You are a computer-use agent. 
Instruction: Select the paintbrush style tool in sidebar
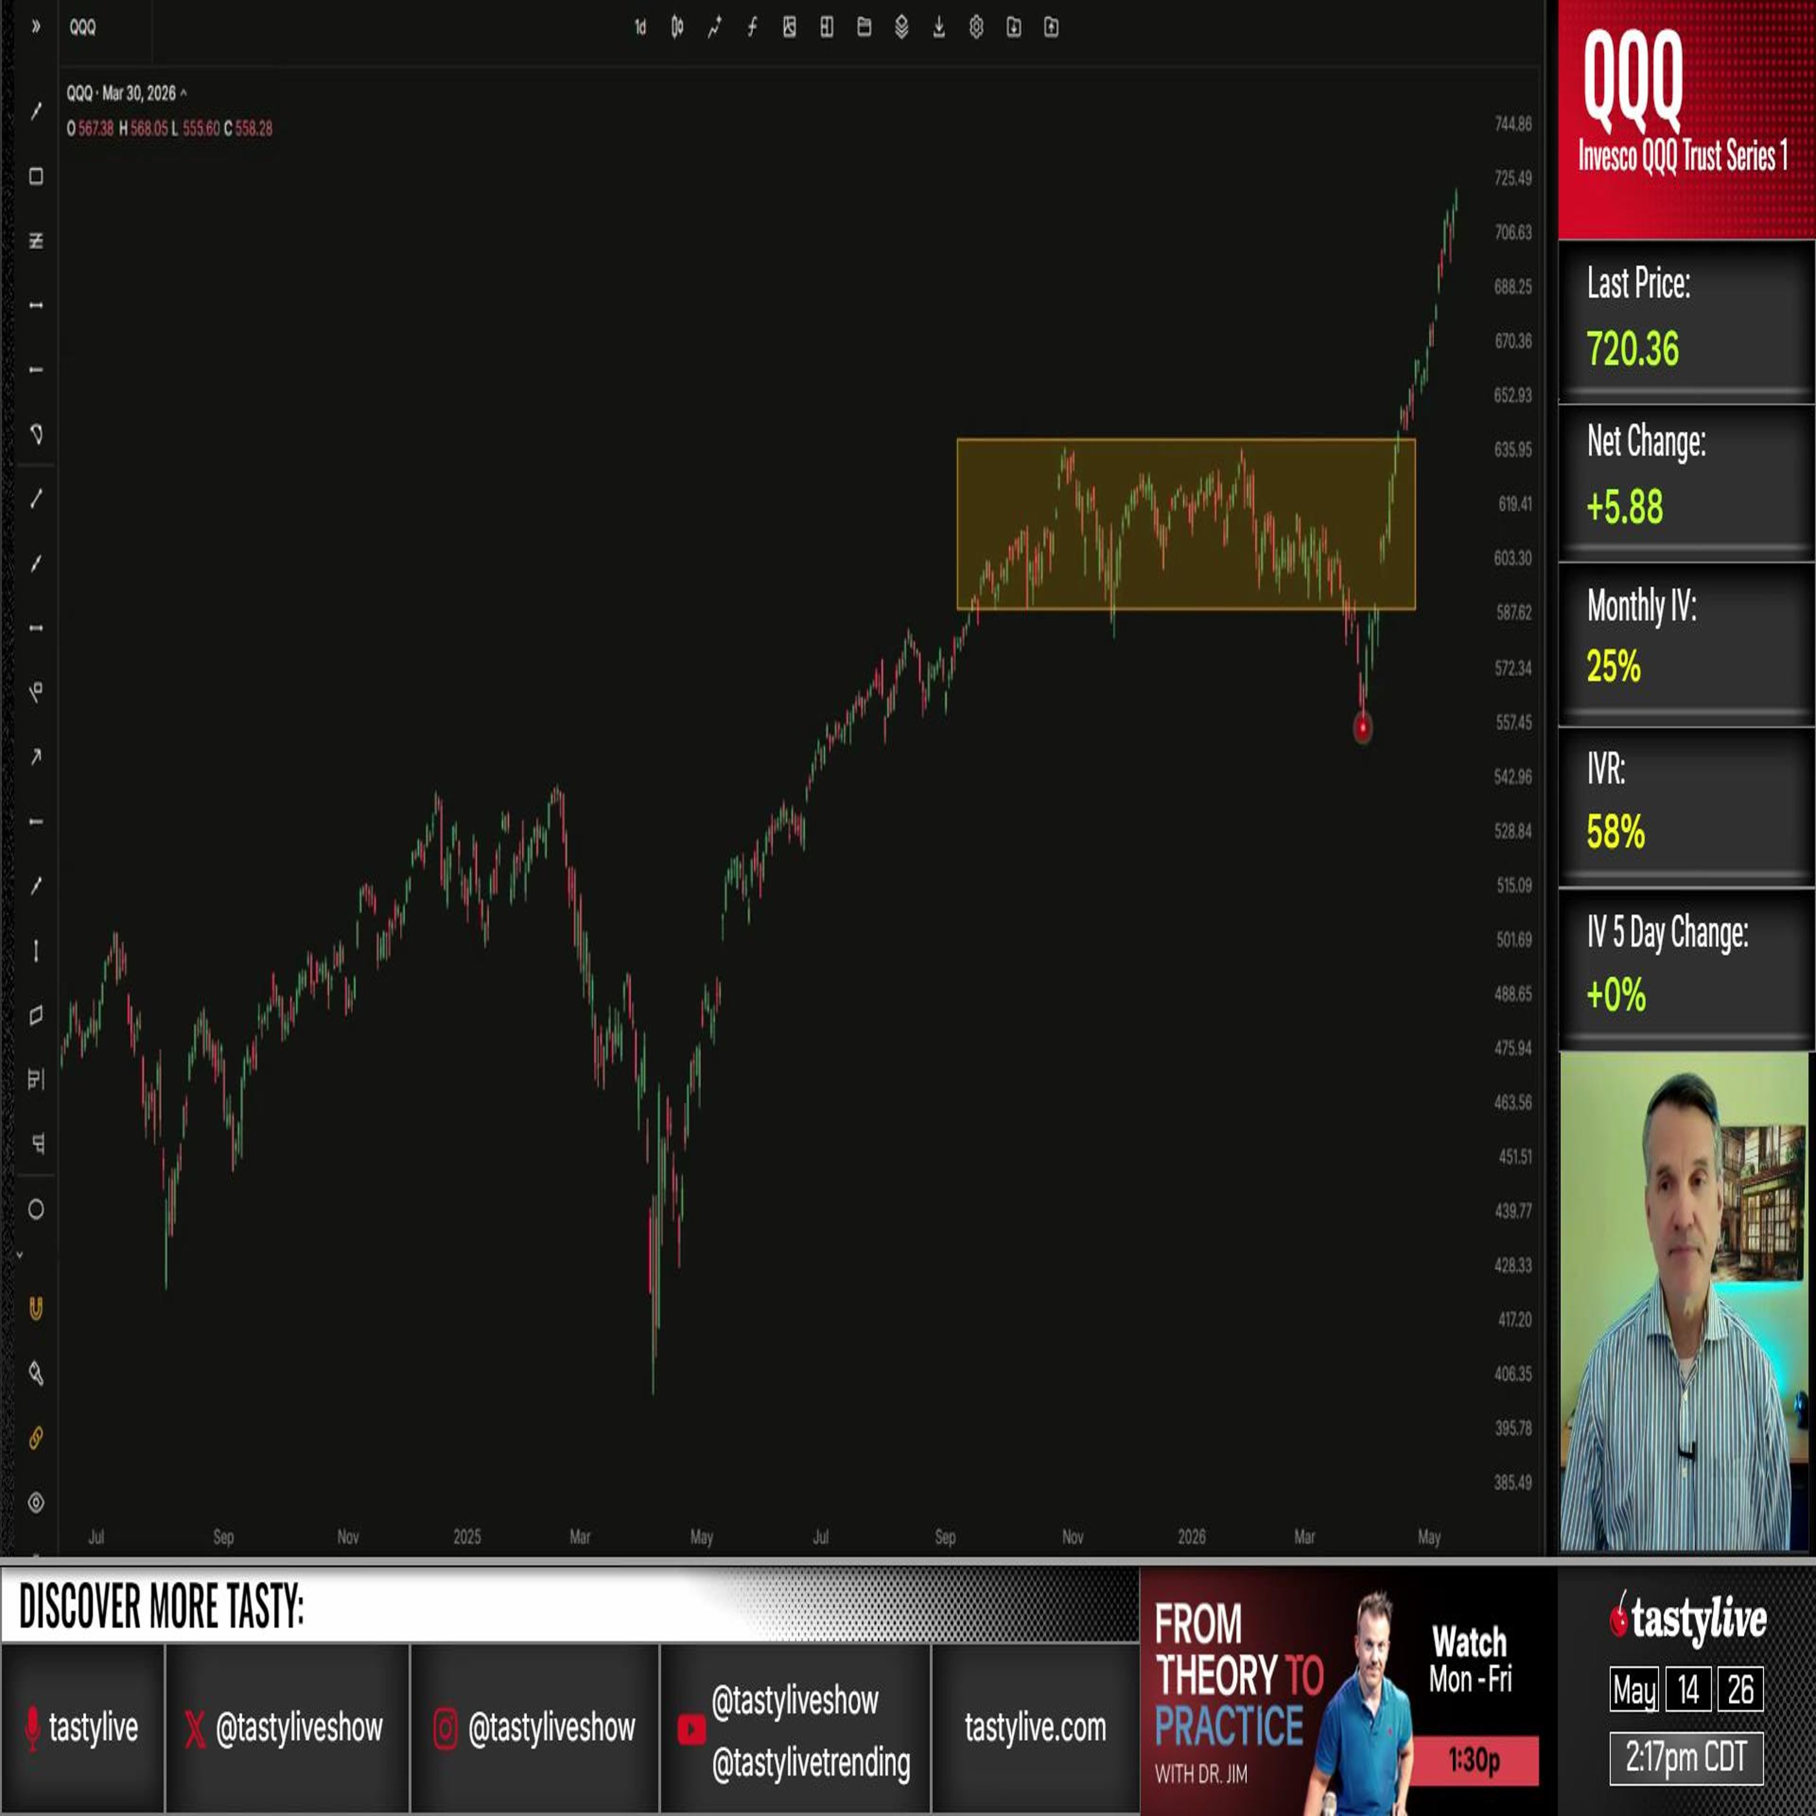pos(36,1374)
